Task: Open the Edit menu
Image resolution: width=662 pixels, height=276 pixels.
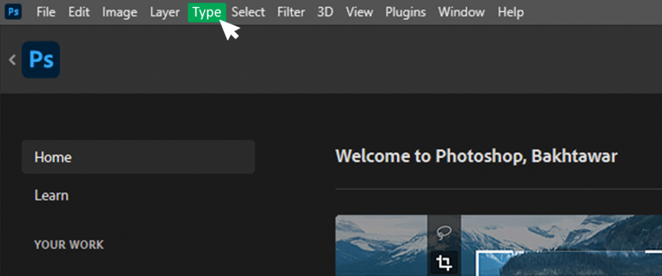Action: tap(79, 12)
